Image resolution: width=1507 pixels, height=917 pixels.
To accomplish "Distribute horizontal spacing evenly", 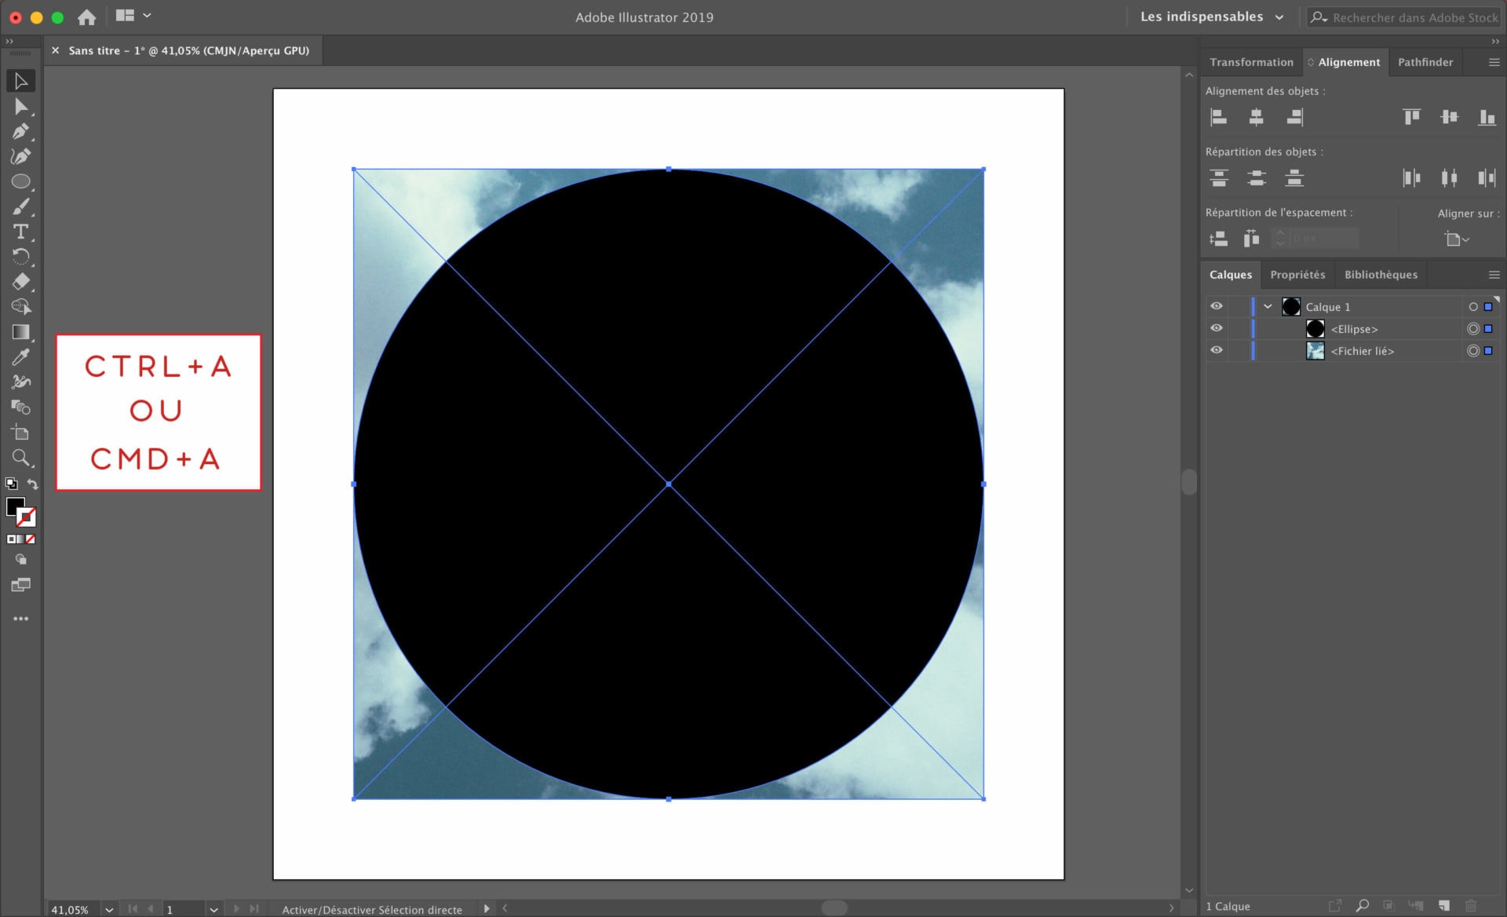I will point(1252,238).
